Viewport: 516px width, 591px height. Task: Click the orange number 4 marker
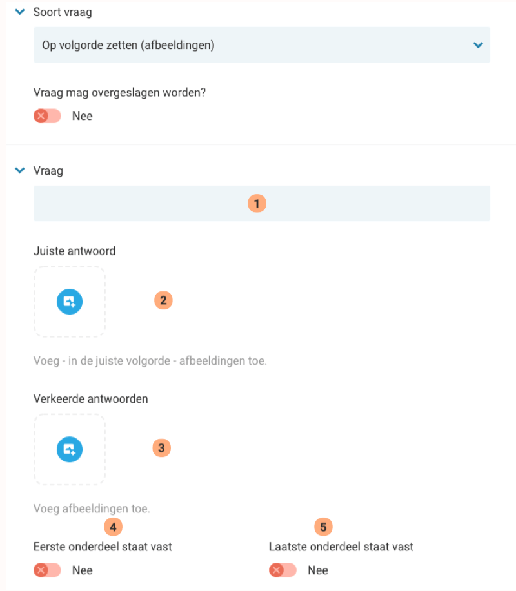113,527
